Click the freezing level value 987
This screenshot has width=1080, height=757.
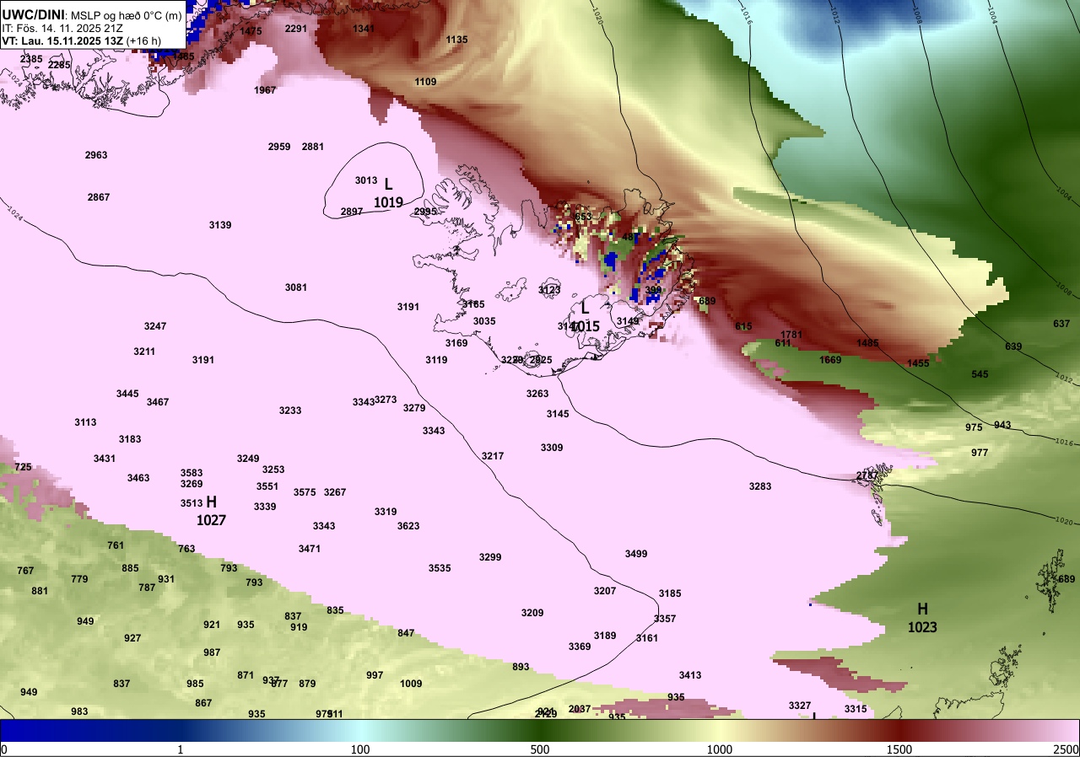coord(212,652)
